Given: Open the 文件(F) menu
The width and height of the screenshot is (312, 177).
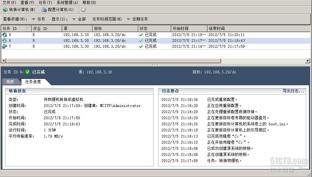Looking at the screenshot, I should point(9,2).
